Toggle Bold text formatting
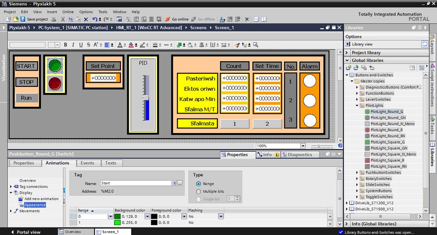The width and height of the screenshot is (437, 235). click(65, 45)
